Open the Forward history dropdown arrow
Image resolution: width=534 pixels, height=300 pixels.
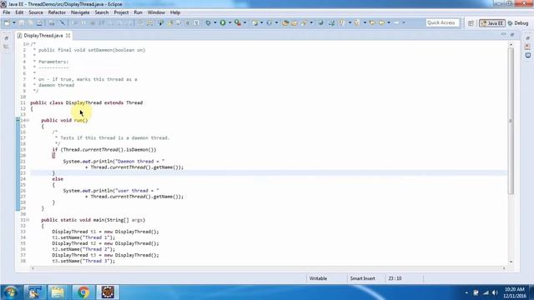point(404,22)
